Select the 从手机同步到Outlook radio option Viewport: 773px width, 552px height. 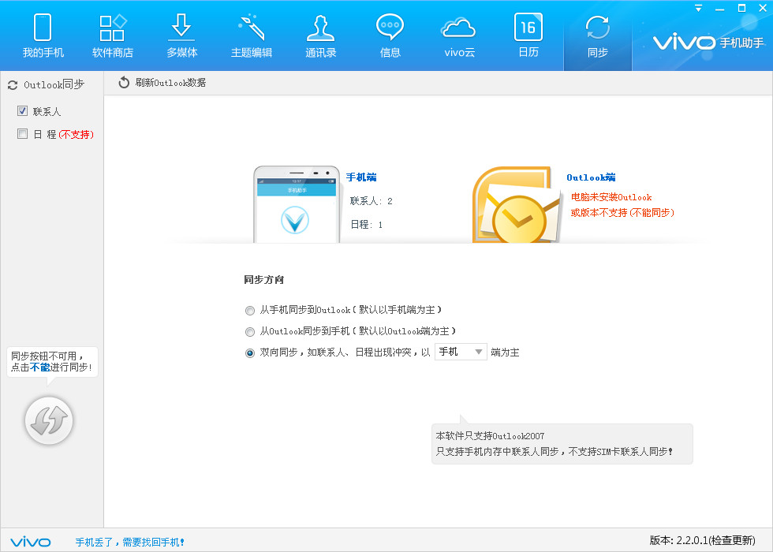249,310
